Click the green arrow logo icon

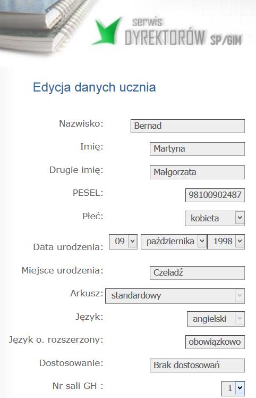click(106, 31)
